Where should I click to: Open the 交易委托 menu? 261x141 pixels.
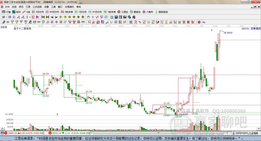coord(69,7)
